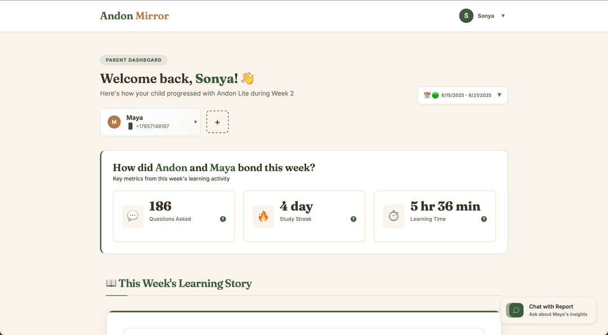Click the speech bubble icon beside Questions Asked
This screenshot has width=608, height=335.
pos(132,215)
